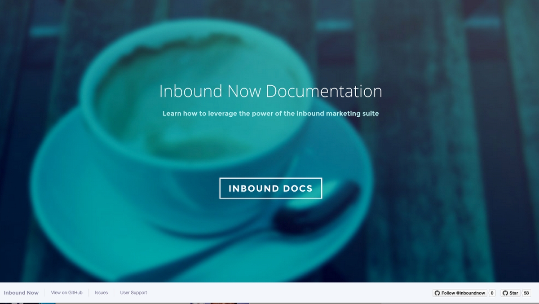The height and width of the screenshot is (304, 539).
Task: Go to the User Support page
Action: 133,293
